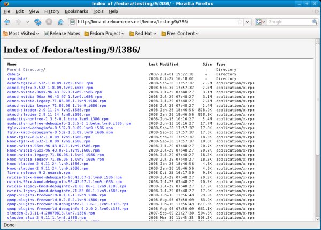The image size is (321, 230).
Task: Click the Stop loading button
Action: click(49, 22)
